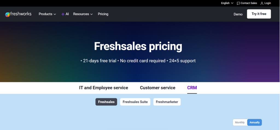Select the Customer service tab
280x130 pixels.
coord(157,88)
